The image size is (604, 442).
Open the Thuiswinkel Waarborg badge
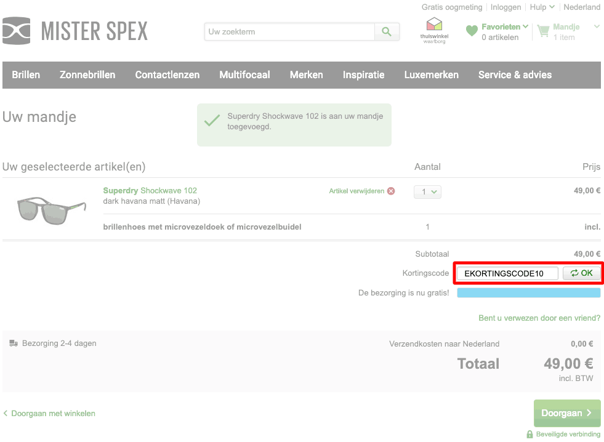pos(434,30)
